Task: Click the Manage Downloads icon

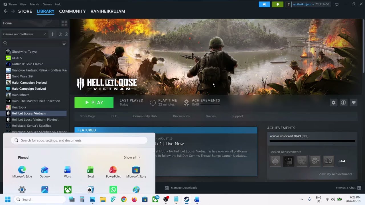Action: click(x=167, y=188)
